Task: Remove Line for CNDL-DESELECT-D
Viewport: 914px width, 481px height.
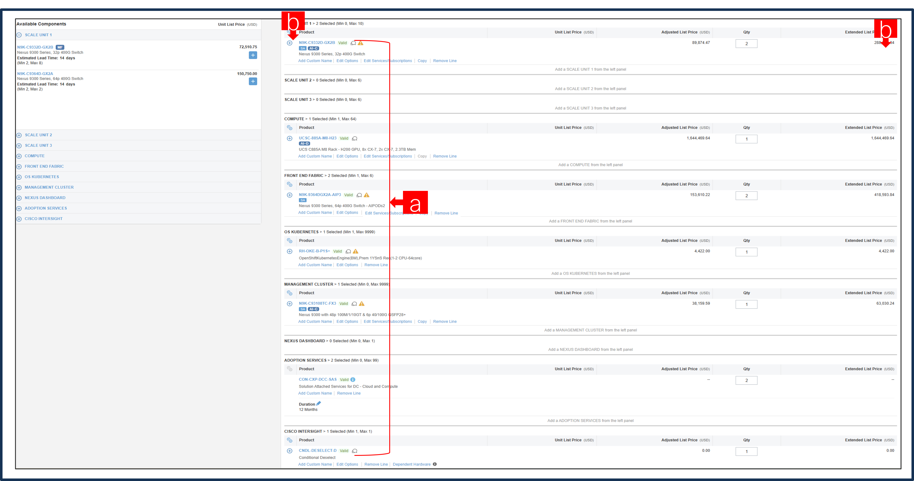Action: point(376,464)
